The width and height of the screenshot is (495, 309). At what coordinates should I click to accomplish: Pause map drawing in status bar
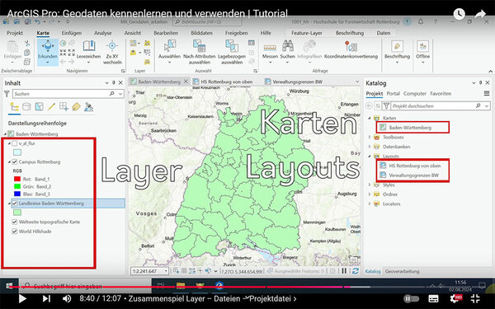[x=344, y=271]
